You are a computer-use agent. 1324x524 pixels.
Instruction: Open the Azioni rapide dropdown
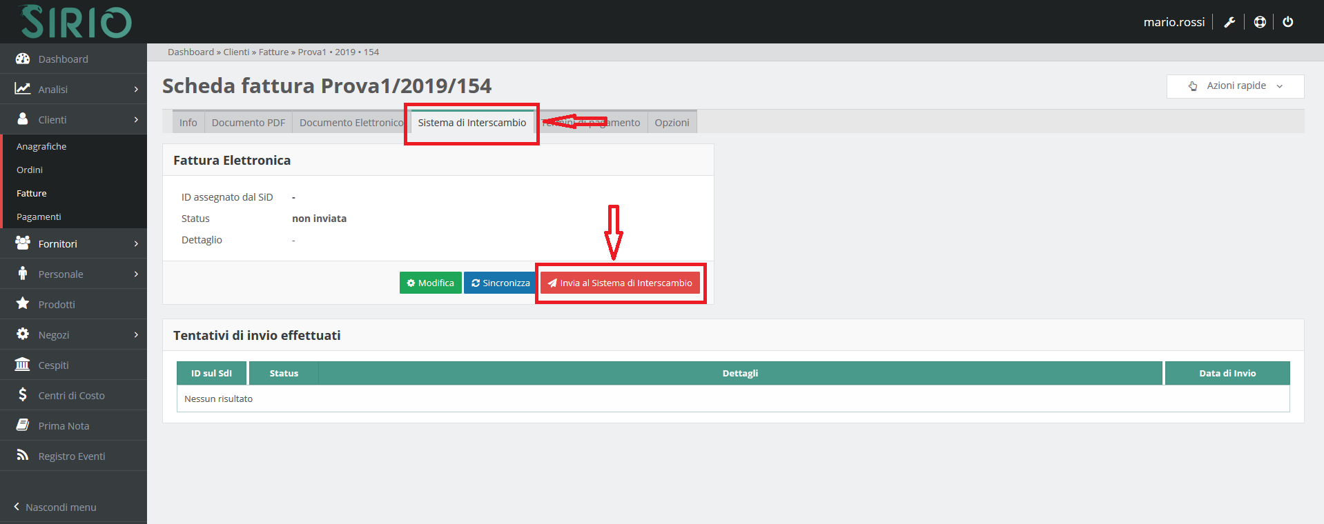(1235, 86)
